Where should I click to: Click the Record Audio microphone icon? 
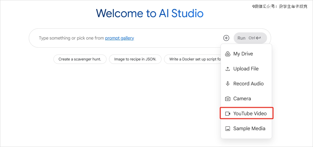tap(227, 84)
